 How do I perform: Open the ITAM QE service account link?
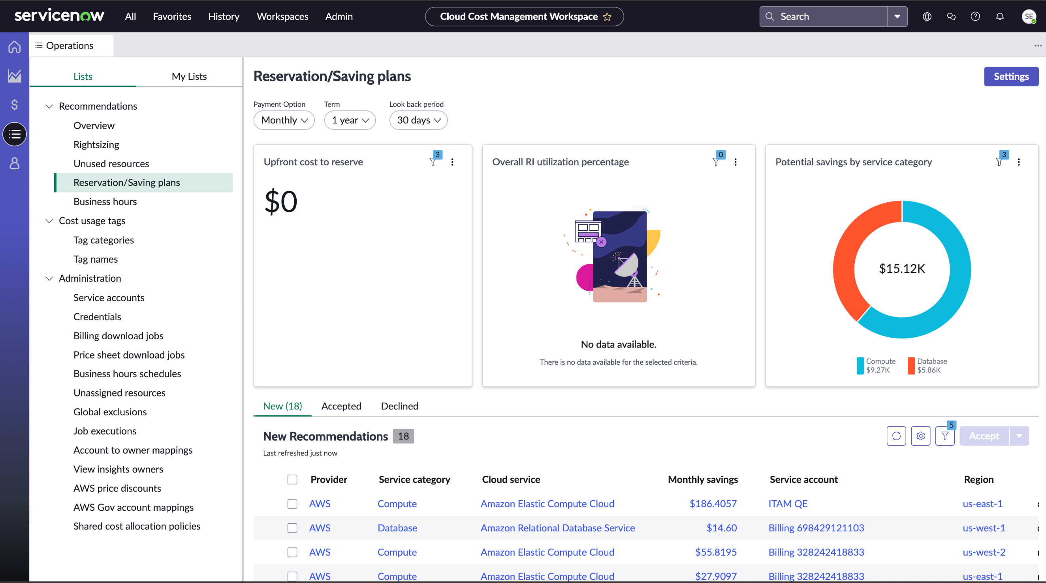tap(788, 504)
